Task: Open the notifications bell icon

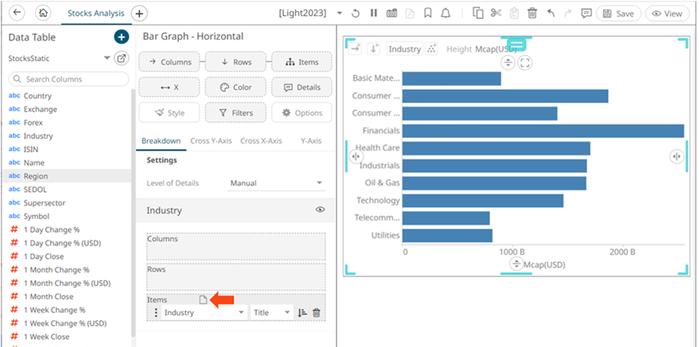Action: coord(446,13)
